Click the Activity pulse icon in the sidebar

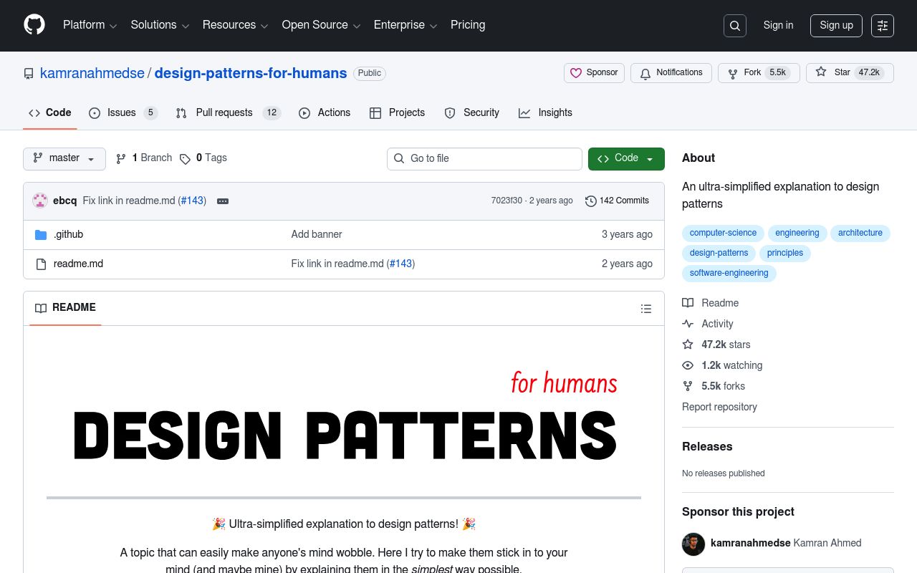click(688, 324)
